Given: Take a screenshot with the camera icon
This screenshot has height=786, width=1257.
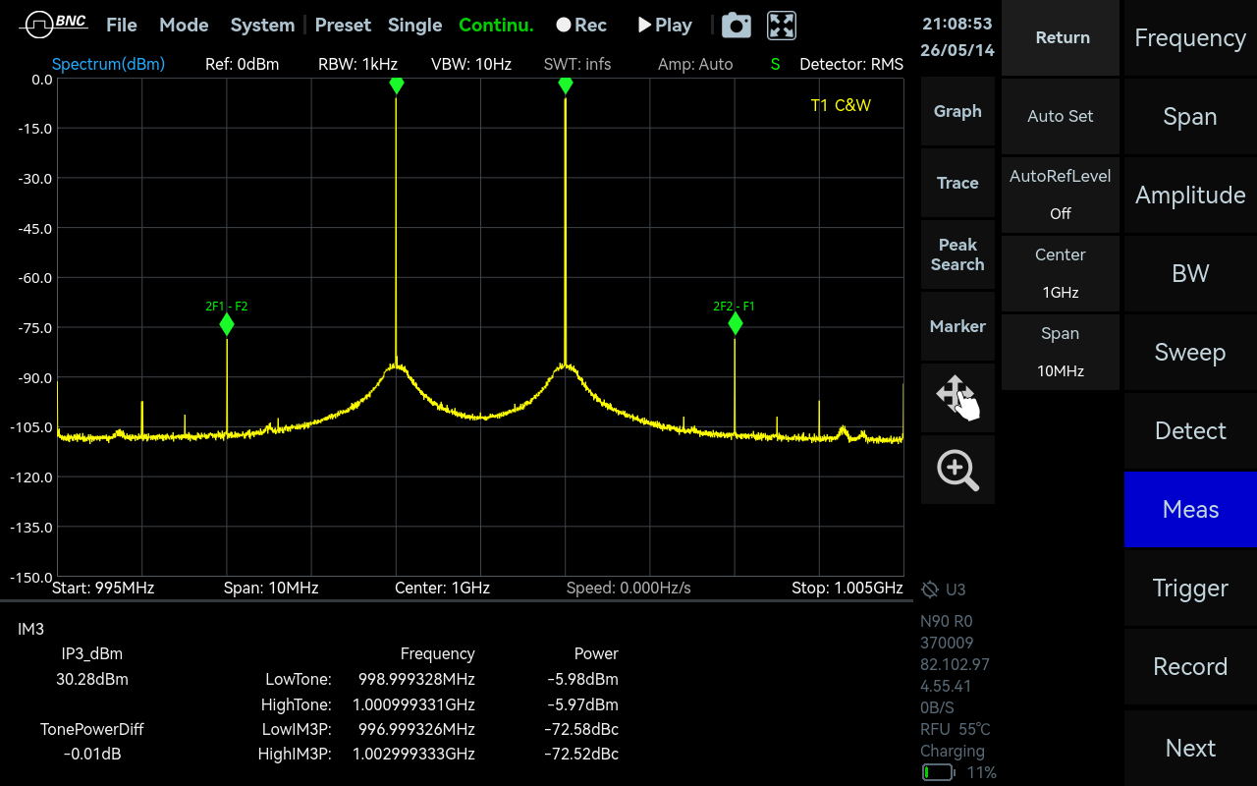Looking at the screenshot, I should pyautogui.click(x=737, y=26).
